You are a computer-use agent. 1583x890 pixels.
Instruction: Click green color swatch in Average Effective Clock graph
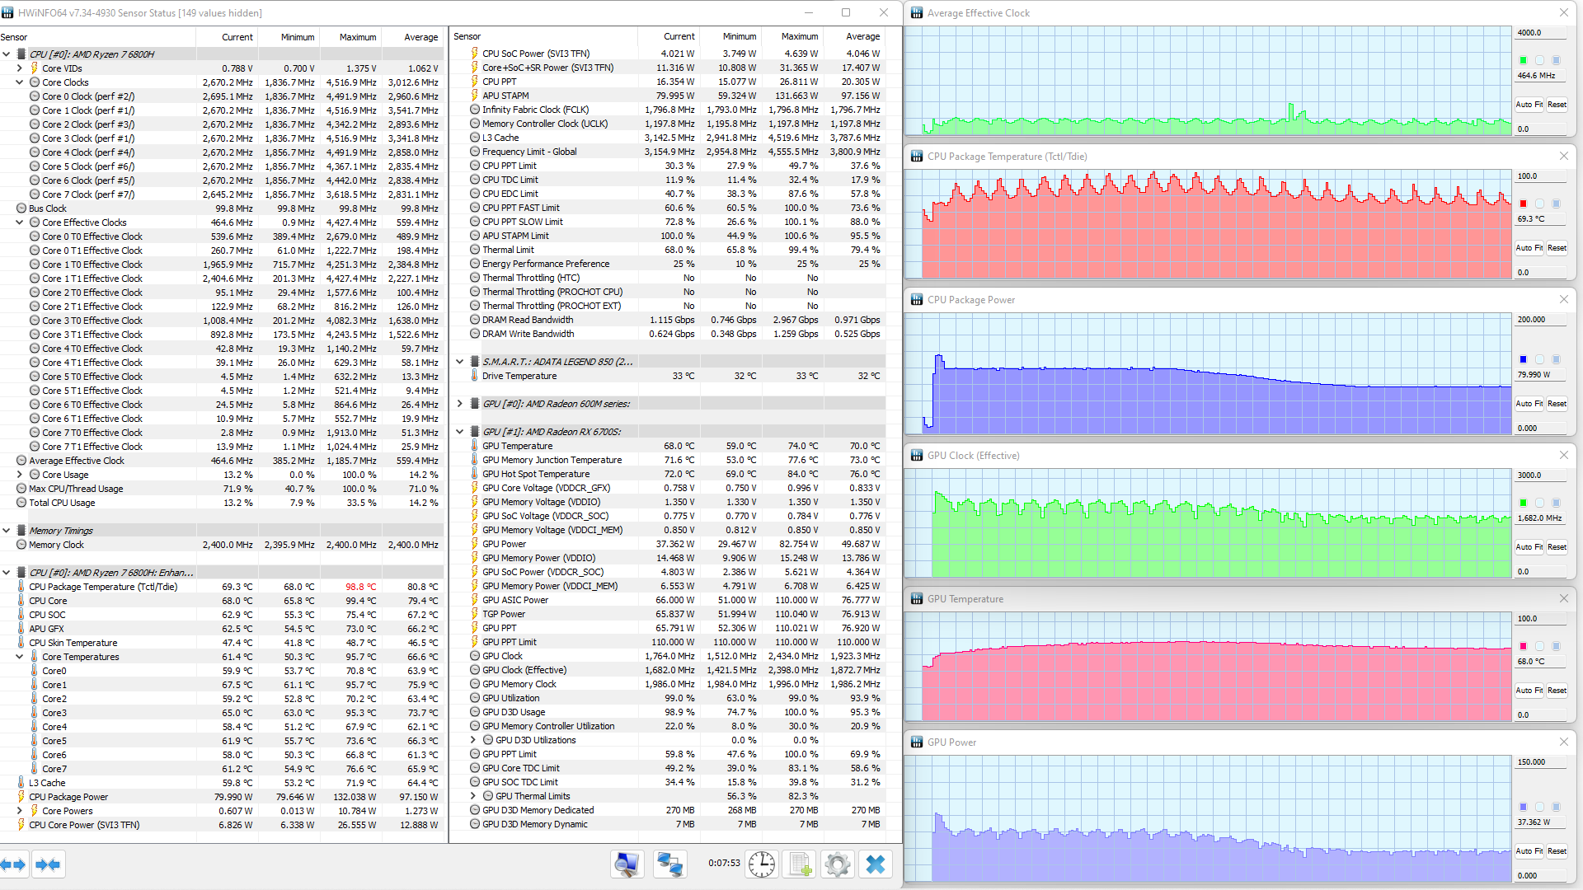(1523, 60)
